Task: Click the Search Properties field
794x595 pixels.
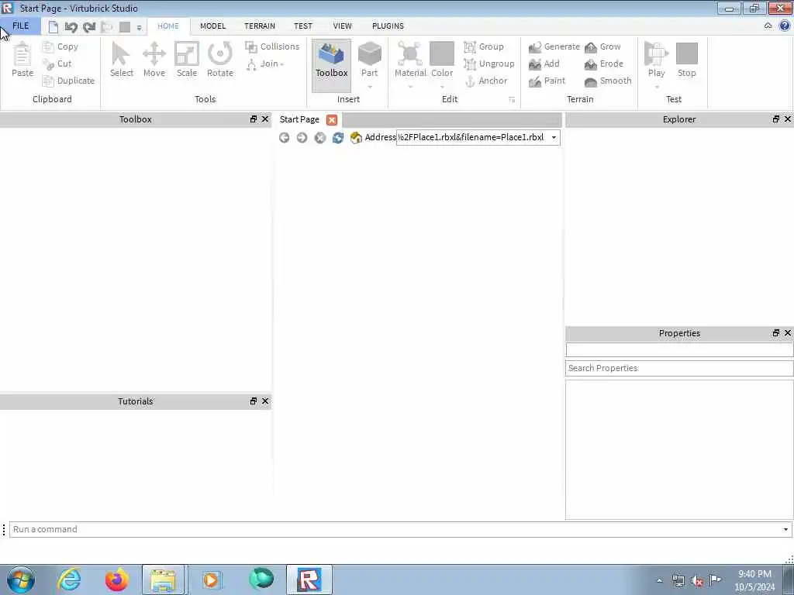Action: coord(679,368)
